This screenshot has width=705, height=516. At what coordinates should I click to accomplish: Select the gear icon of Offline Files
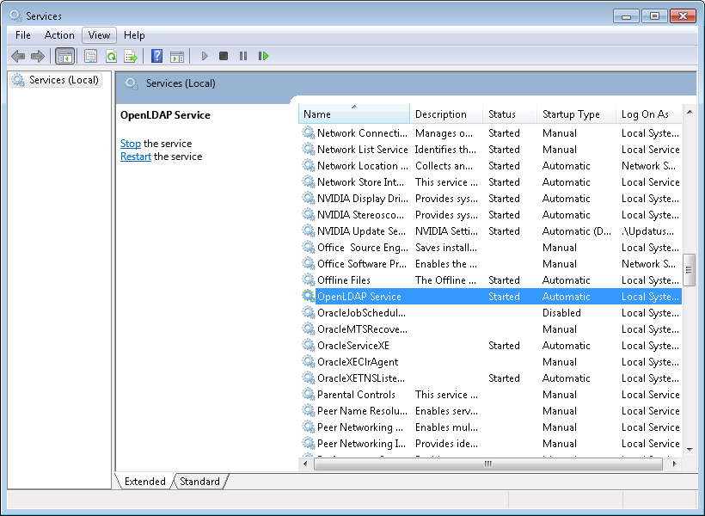coord(308,279)
